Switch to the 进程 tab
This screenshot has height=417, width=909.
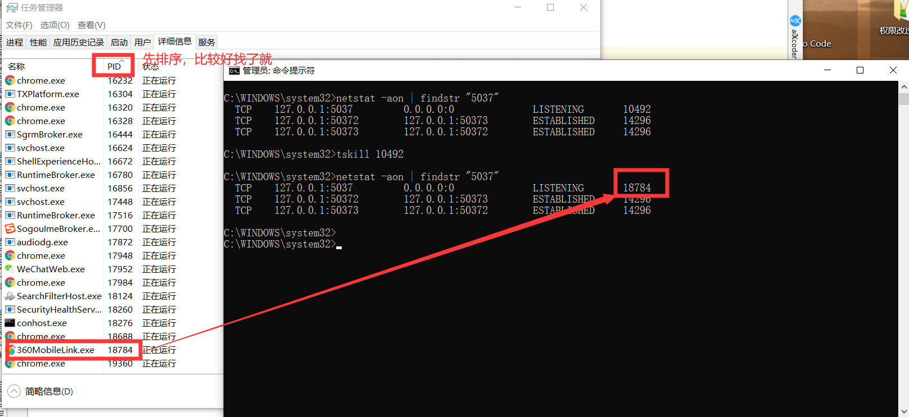click(x=15, y=42)
